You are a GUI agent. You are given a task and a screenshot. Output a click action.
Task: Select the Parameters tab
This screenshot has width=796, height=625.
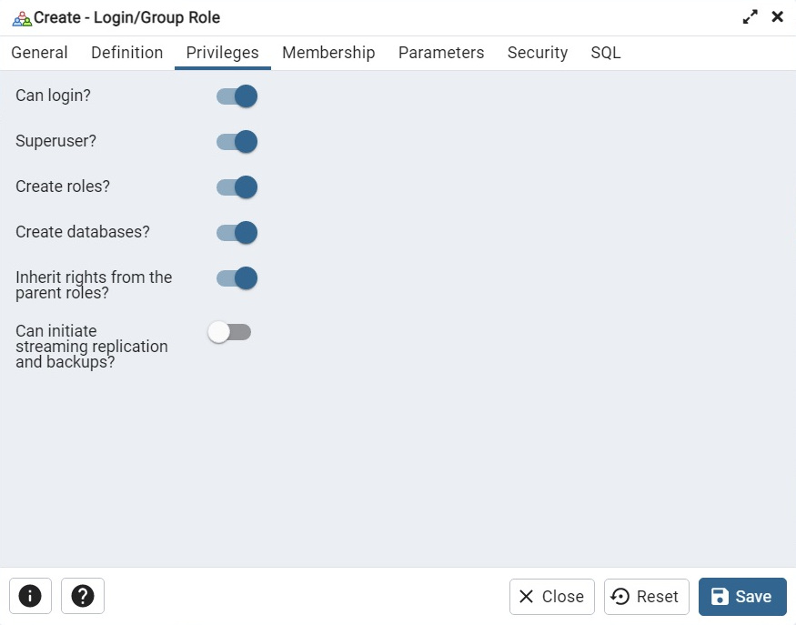tap(441, 53)
